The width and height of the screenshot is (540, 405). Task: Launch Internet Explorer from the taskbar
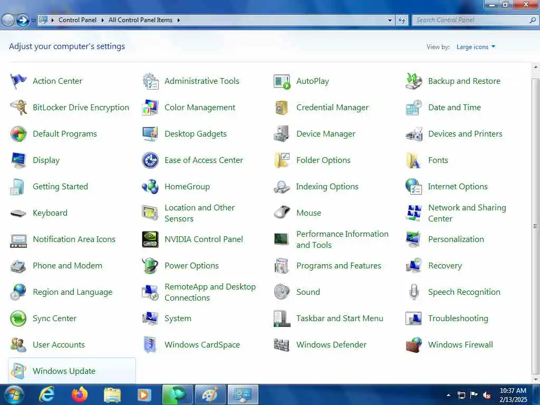coord(47,394)
